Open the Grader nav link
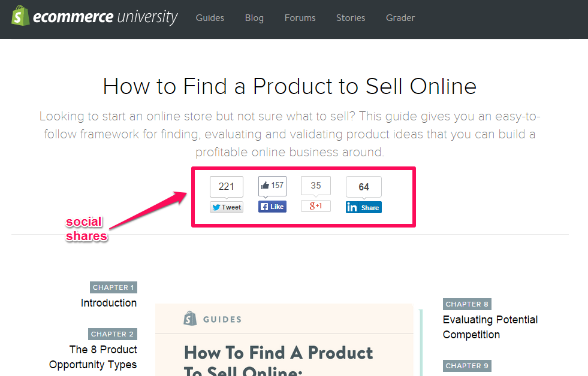Viewport: 588px width, 376px height. point(400,17)
